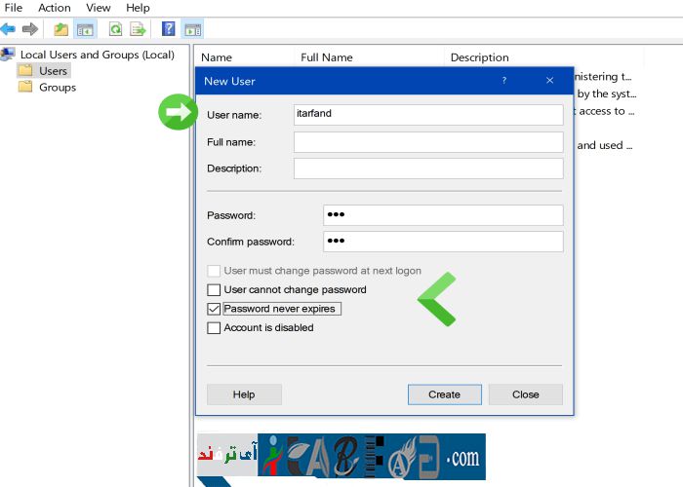Click the Up one level folder icon

(x=61, y=29)
